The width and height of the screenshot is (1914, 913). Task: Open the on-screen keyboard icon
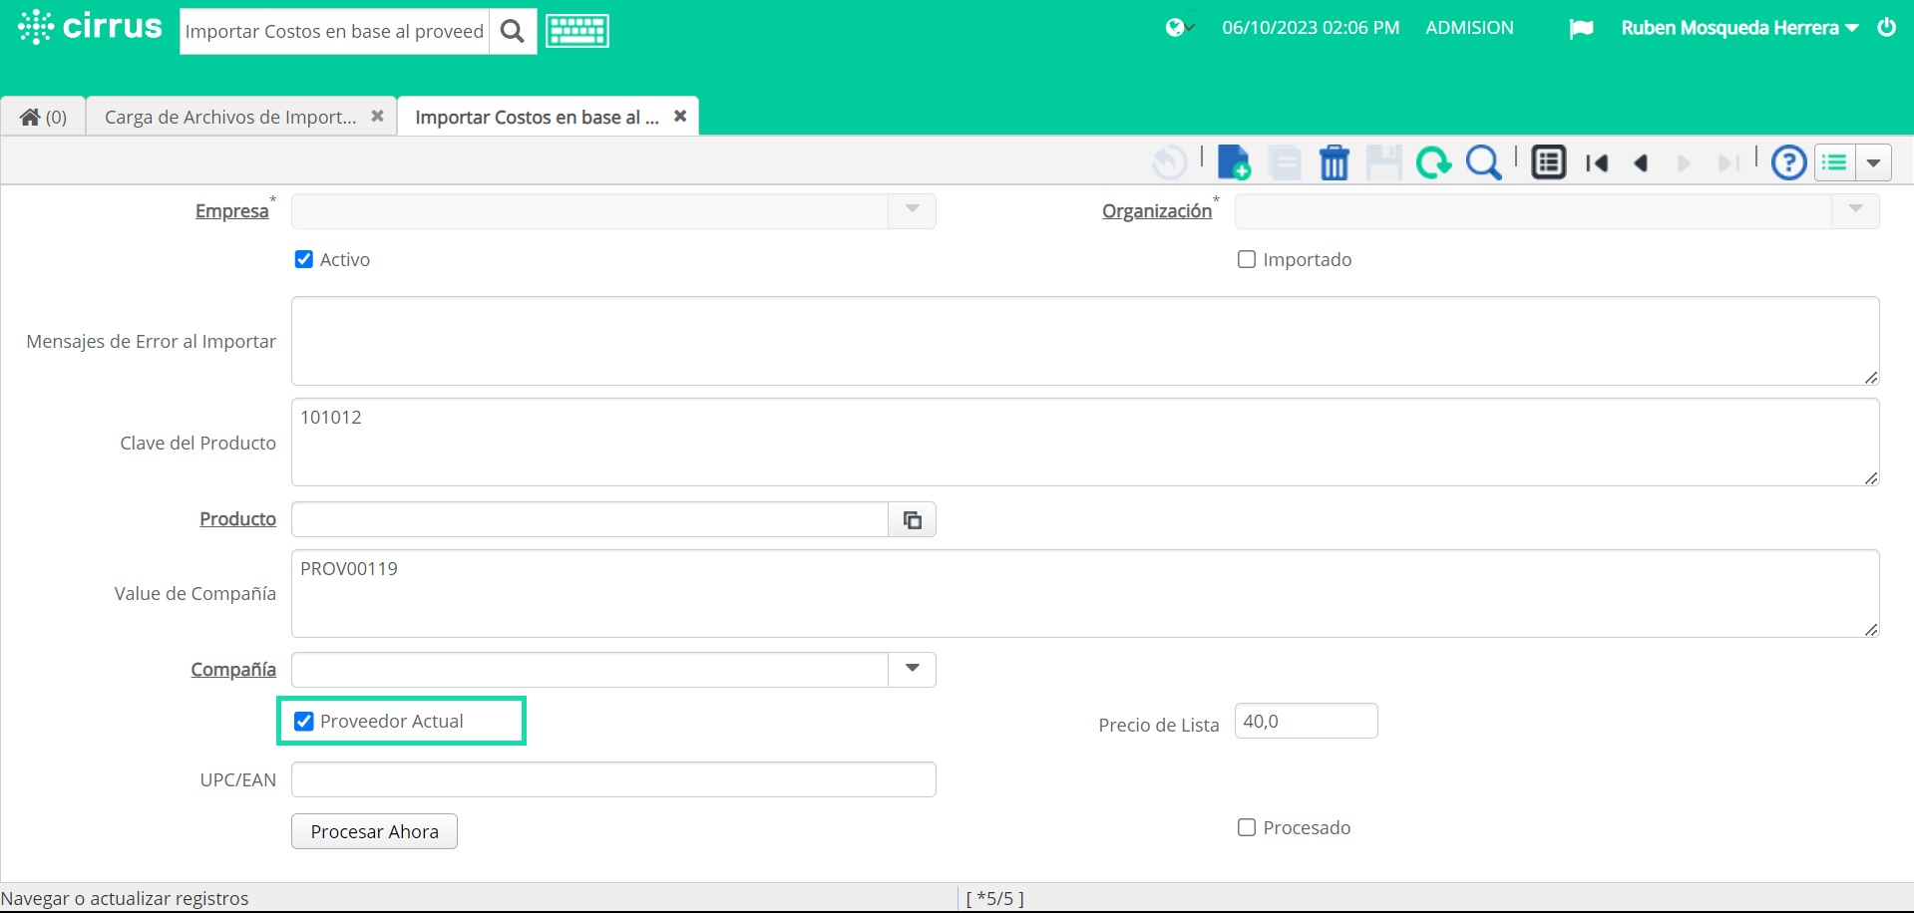576,30
